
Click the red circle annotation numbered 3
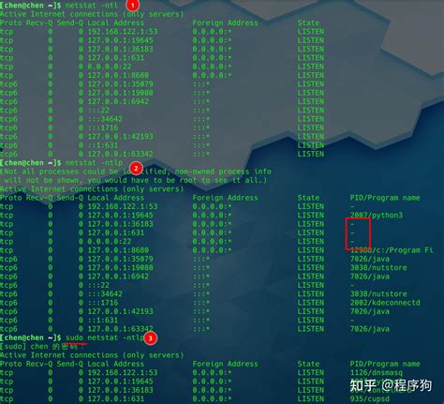pos(151,338)
